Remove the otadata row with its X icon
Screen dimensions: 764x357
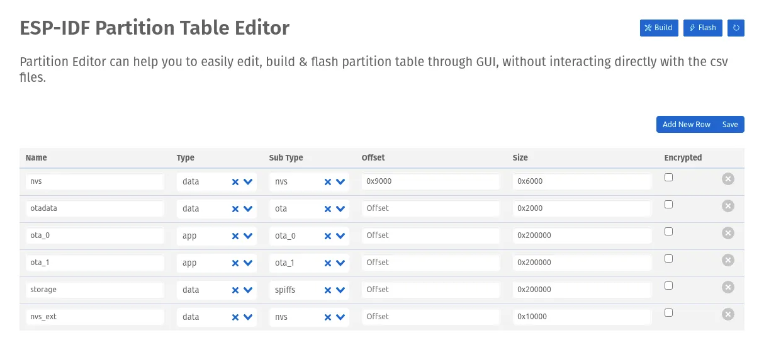tap(727, 206)
